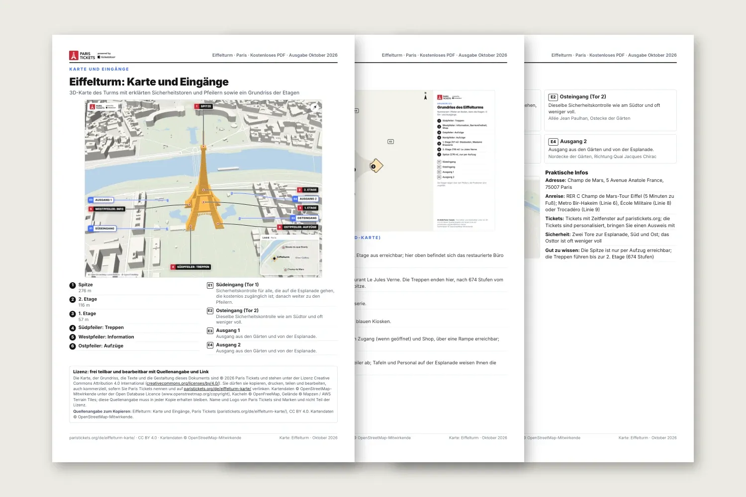This screenshot has width=746, height=497.
Task: Open the underlined paristickets.org/de/eiffelturm-karte/ link in license text
Action: pyautogui.click(x=217, y=389)
